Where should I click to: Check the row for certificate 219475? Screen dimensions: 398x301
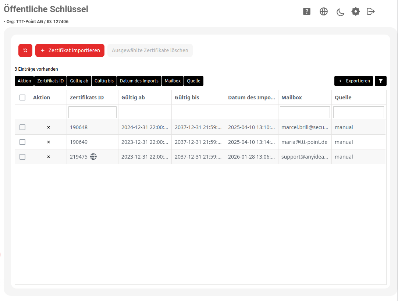22,157
